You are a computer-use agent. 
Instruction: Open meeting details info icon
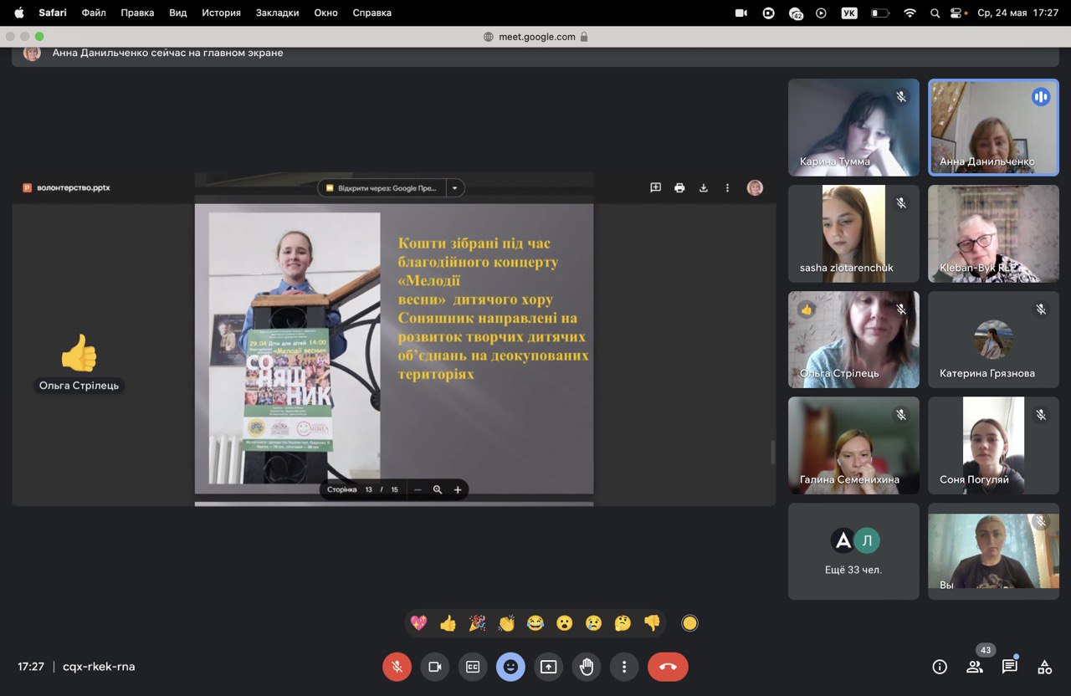[x=940, y=667]
